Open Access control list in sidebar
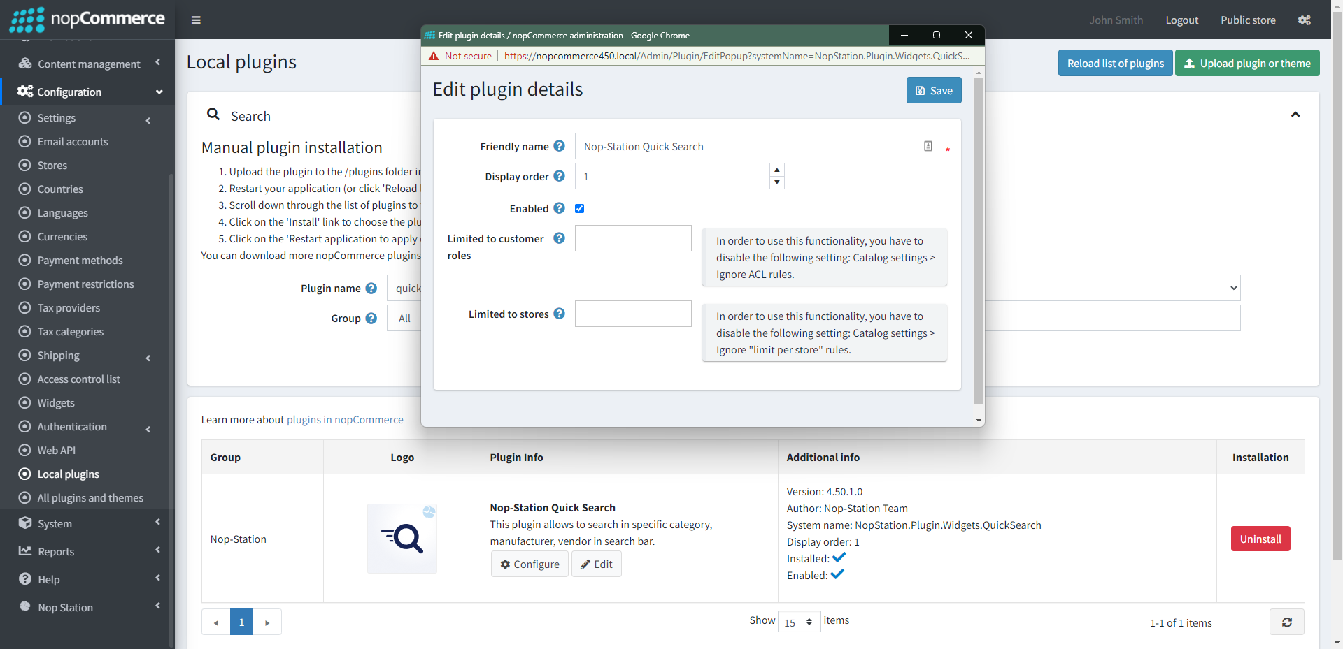 [x=78, y=379]
